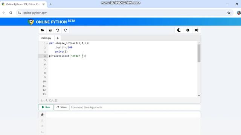View site information icon in address bar

19,13
